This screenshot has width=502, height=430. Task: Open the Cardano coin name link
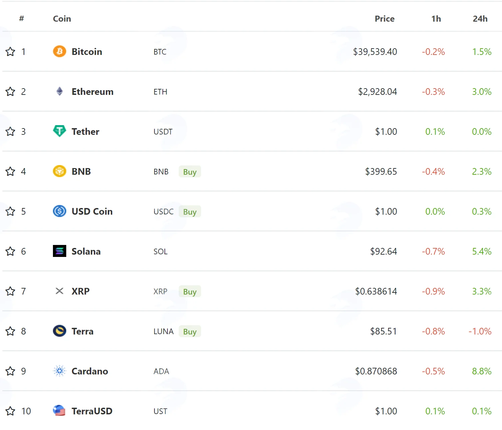coord(90,371)
